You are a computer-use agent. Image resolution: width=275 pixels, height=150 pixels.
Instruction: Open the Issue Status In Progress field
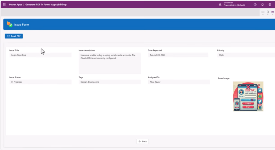[x=40, y=82]
